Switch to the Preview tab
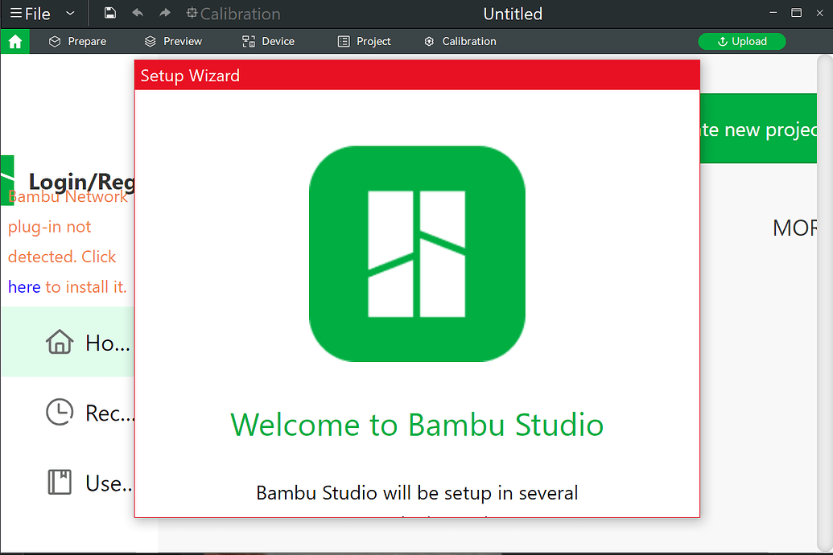 pos(173,42)
